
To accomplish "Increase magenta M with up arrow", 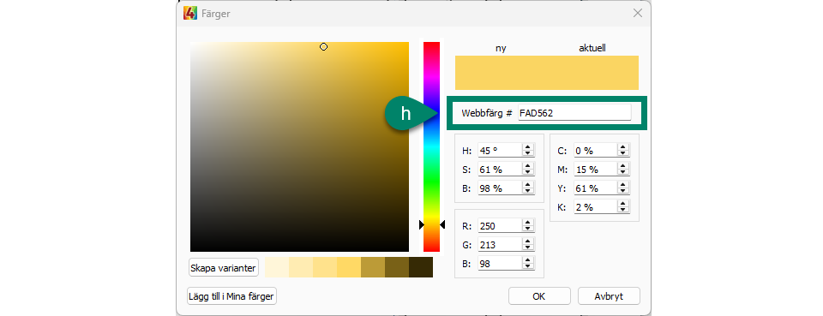I will pyautogui.click(x=623, y=165).
